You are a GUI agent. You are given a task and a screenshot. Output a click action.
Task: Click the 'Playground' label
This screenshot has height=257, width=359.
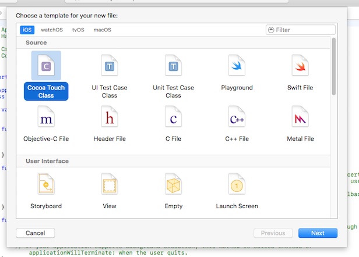coord(237,87)
